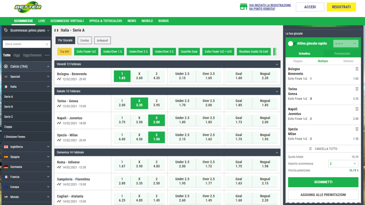This screenshot has height=205, width=365.
Task: Open statistics icon for Cagliari - Atalanta
Action: (59, 201)
